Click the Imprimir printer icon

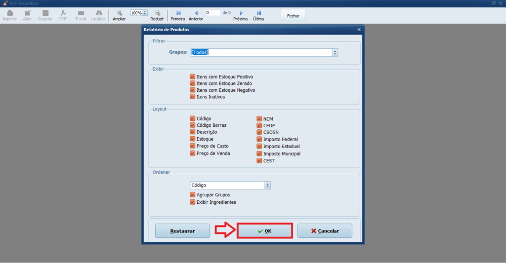pos(10,13)
